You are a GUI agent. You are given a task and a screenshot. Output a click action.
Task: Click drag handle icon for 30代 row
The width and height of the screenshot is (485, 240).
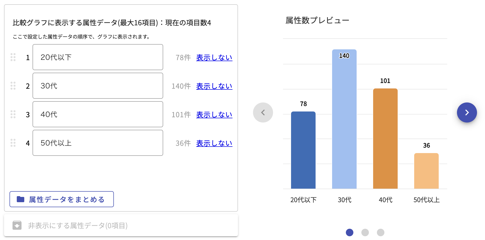click(x=13, y=86)
